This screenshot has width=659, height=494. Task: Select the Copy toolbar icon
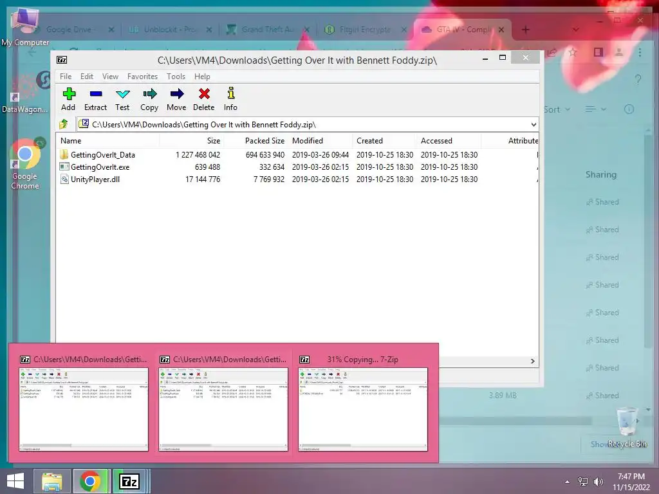(149, 94)
